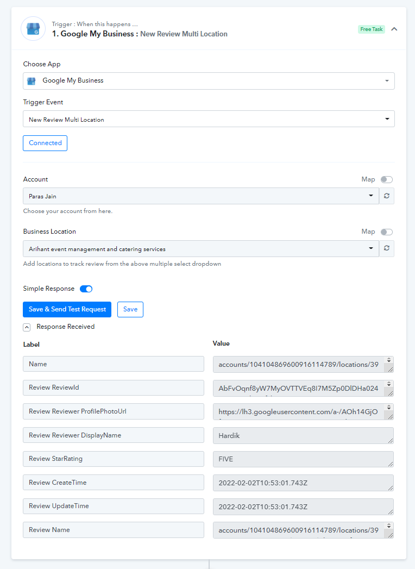Click the Name value field with accounts path
Screen dimensions: 415x569
tap(303, 364)
